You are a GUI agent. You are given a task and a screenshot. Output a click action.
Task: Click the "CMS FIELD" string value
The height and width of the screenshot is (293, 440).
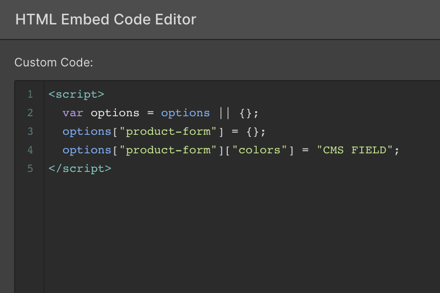(354, 150)
